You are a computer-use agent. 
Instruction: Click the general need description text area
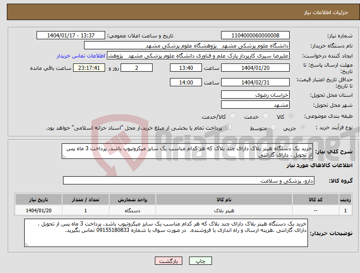click(187, 151)
